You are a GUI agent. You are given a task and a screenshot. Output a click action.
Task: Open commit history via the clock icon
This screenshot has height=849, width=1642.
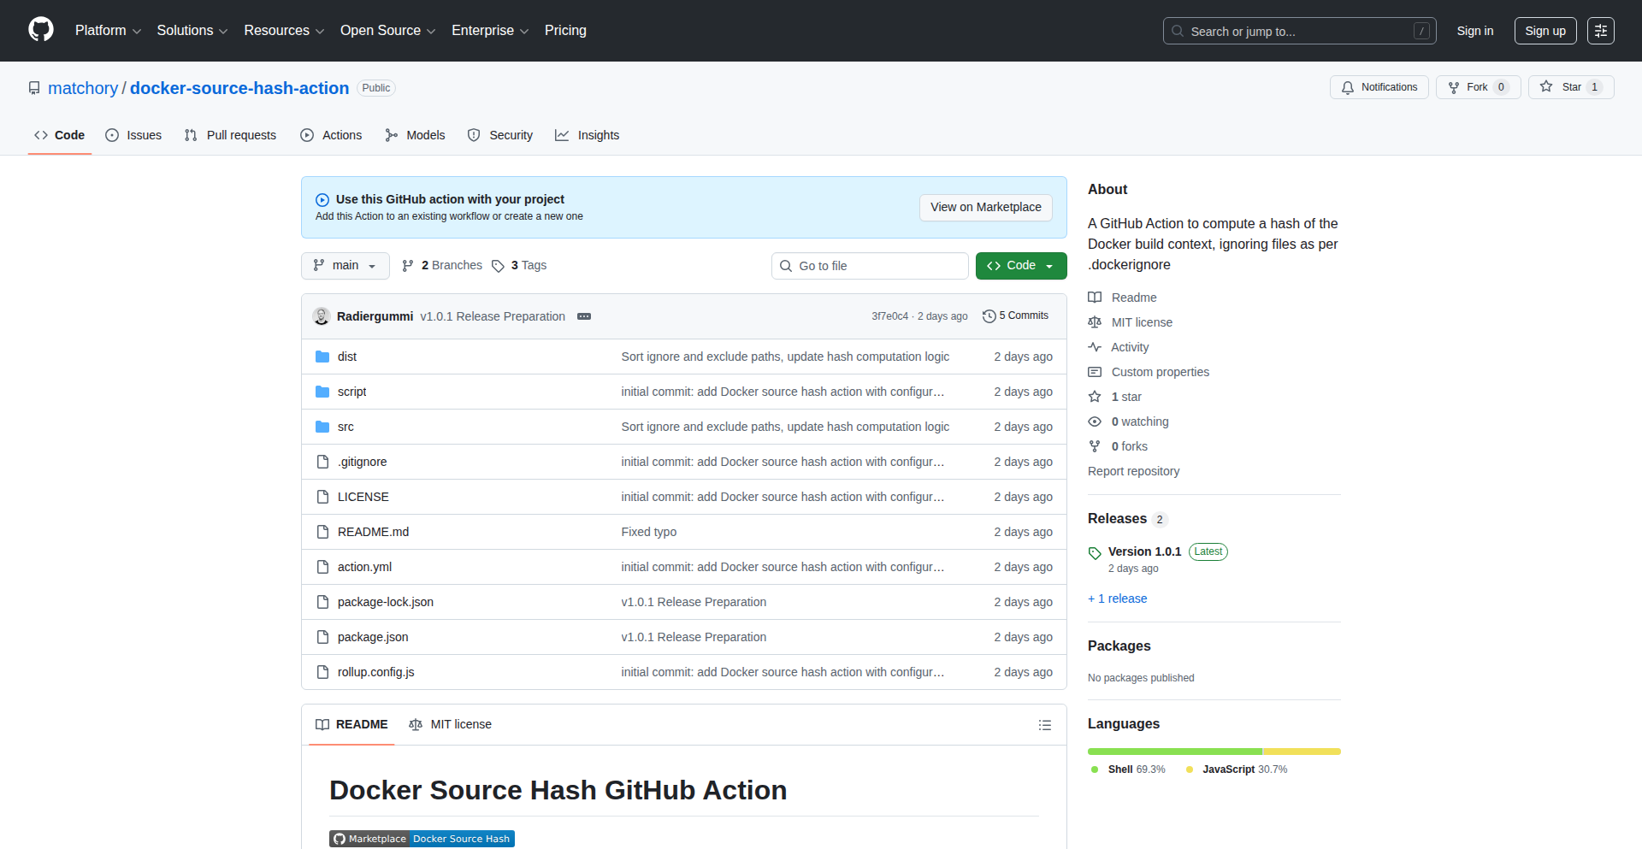pos(989,315)
